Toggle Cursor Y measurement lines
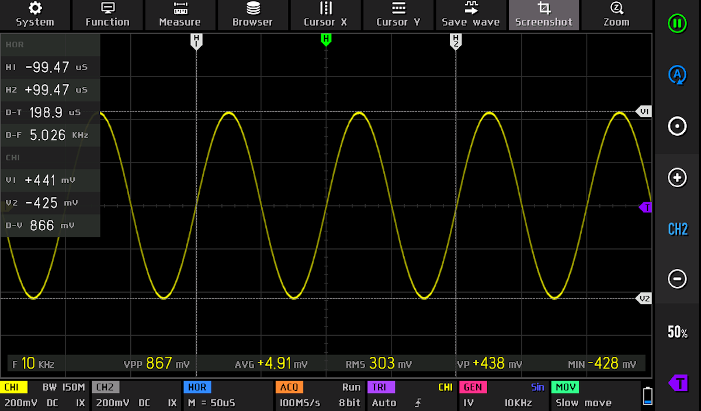The width and height of the screenshot is (701, 411). point(398,15)
